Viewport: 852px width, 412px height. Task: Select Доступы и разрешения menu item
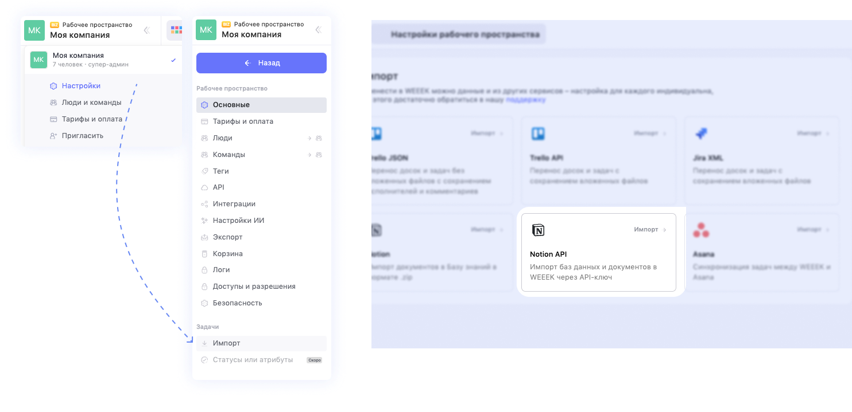coord(254,287)
